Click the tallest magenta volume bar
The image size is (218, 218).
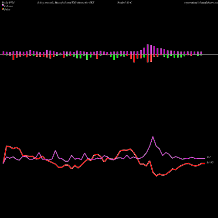coord(148,49)
